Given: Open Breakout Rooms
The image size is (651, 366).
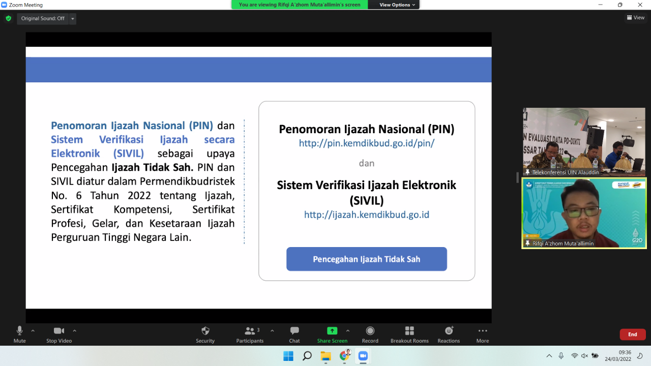Looking at the screenshot, I should tap(409, 331).
